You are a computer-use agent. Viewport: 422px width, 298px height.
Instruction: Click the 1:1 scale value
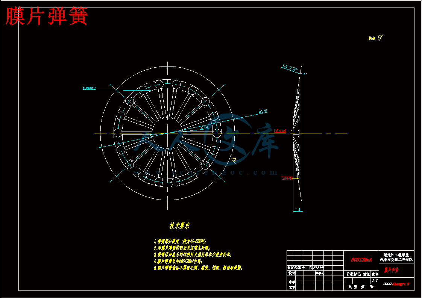tap(375, 280)
